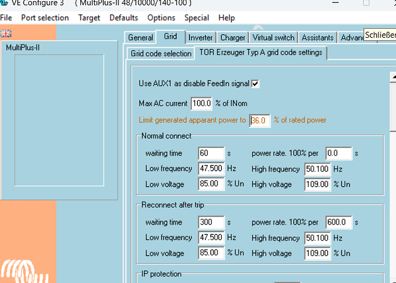
Task: Click the MultiPlus-II device label
Action: tap(23, 48)
